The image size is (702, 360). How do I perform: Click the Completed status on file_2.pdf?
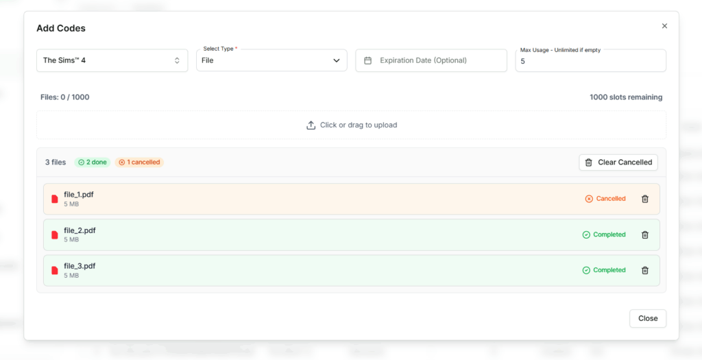604,235
